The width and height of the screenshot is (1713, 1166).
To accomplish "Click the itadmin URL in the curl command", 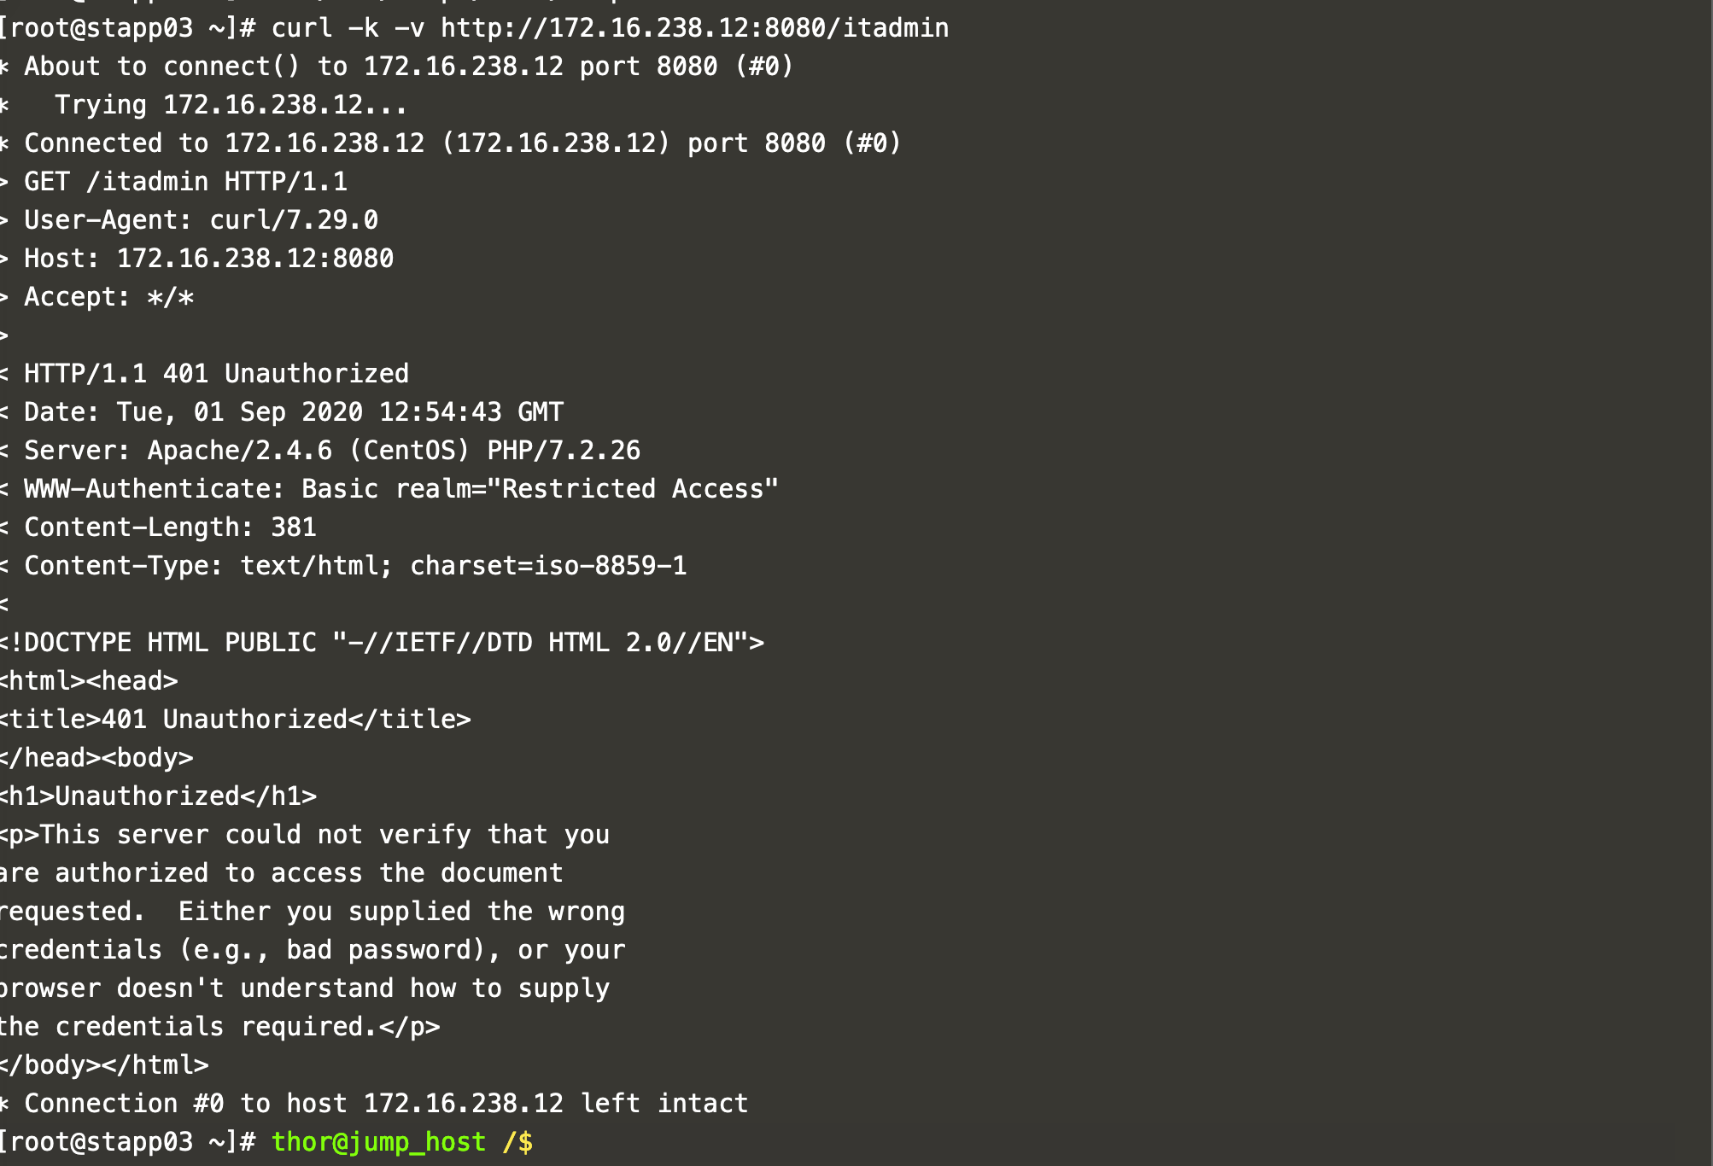I will coord(694,28).
